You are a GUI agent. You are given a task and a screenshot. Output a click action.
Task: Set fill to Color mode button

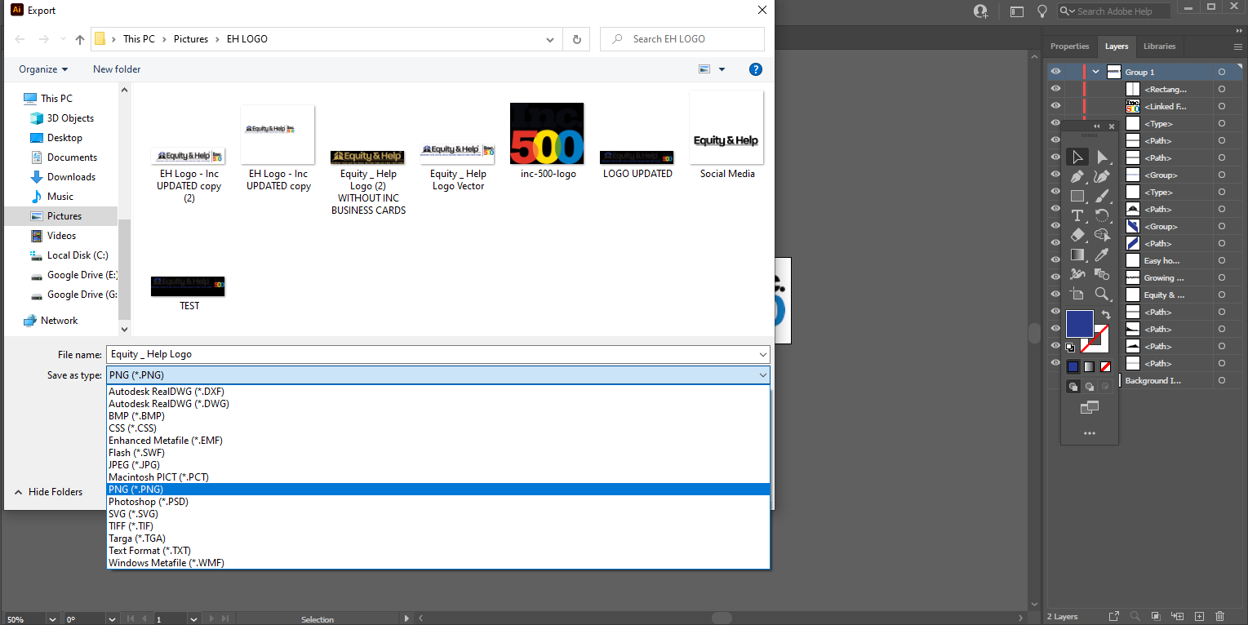point(1073,366)
